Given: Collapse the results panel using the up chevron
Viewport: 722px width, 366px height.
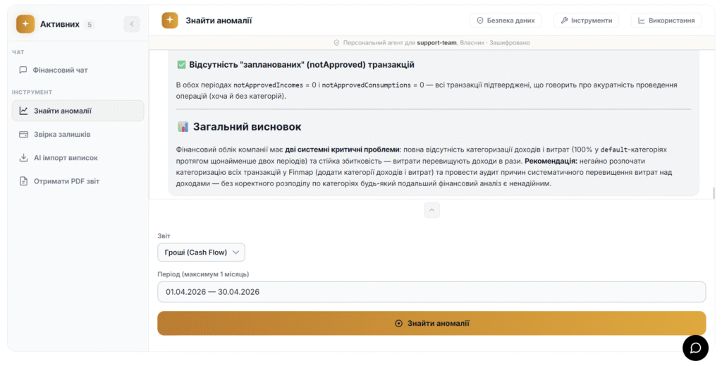Looking at the screenshot, I should point(432,209).
